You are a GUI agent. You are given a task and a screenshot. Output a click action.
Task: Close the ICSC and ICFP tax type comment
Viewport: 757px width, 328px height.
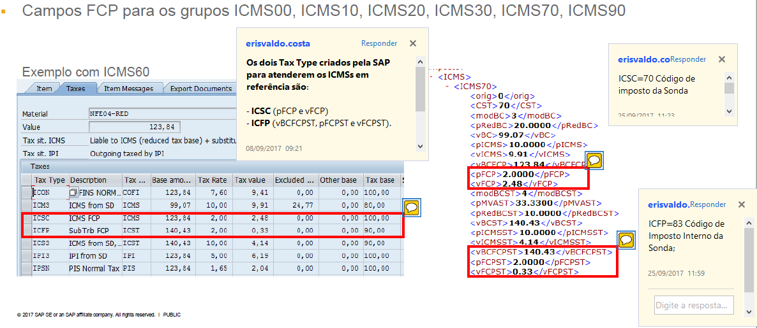[x=413, y=43]
